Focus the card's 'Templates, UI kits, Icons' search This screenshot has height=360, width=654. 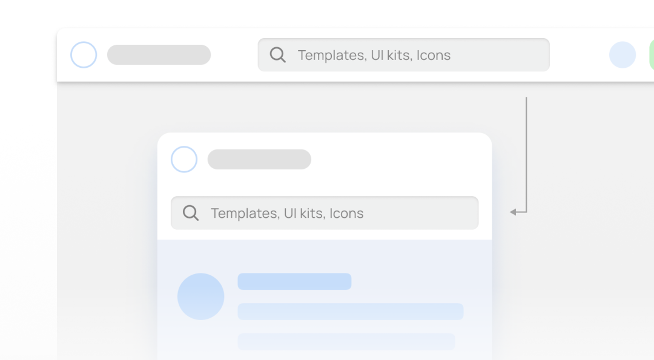click(x=325, y=213)
